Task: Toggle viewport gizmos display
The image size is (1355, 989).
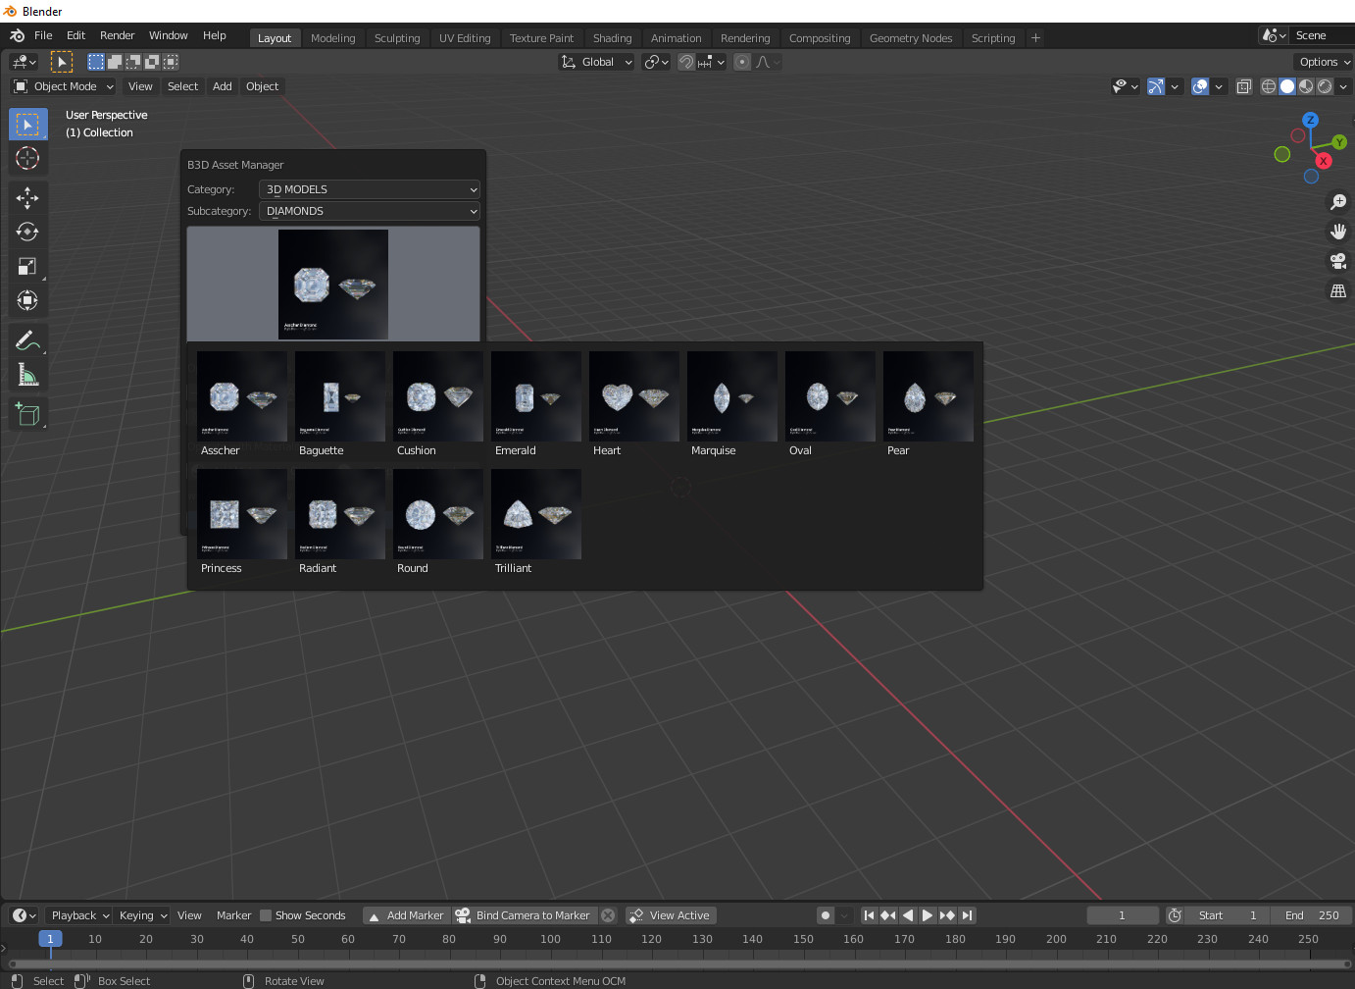Action: coord(1156,86)
